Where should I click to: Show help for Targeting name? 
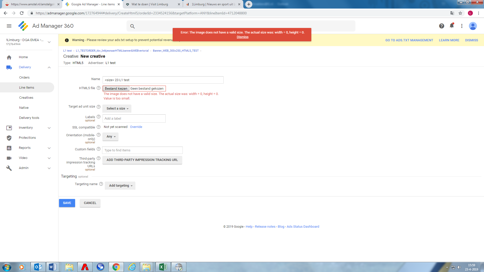tap(101, 184)
